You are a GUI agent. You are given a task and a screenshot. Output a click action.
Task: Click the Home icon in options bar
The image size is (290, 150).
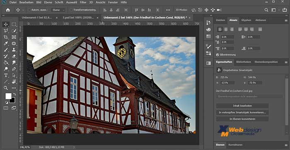[8, 10]
